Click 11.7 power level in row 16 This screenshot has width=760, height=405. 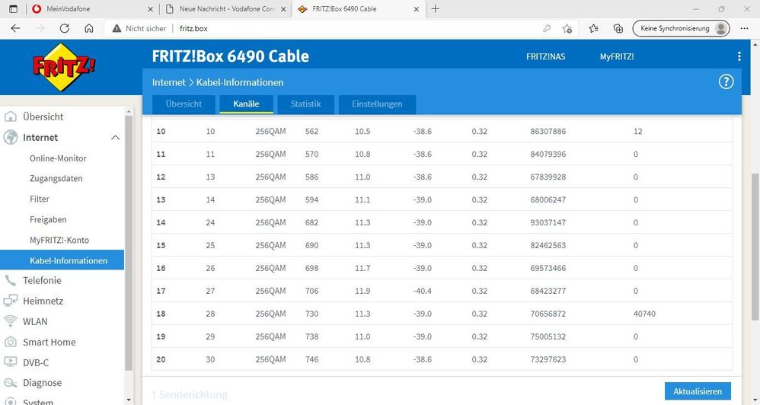pos(362,269)
